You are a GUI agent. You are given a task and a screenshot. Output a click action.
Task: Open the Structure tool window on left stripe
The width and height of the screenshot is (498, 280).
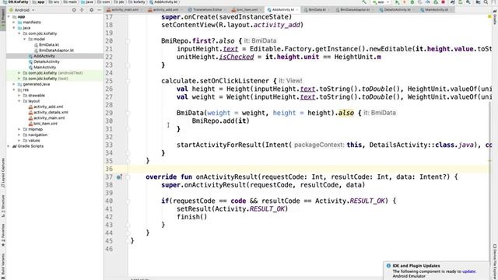3,206
